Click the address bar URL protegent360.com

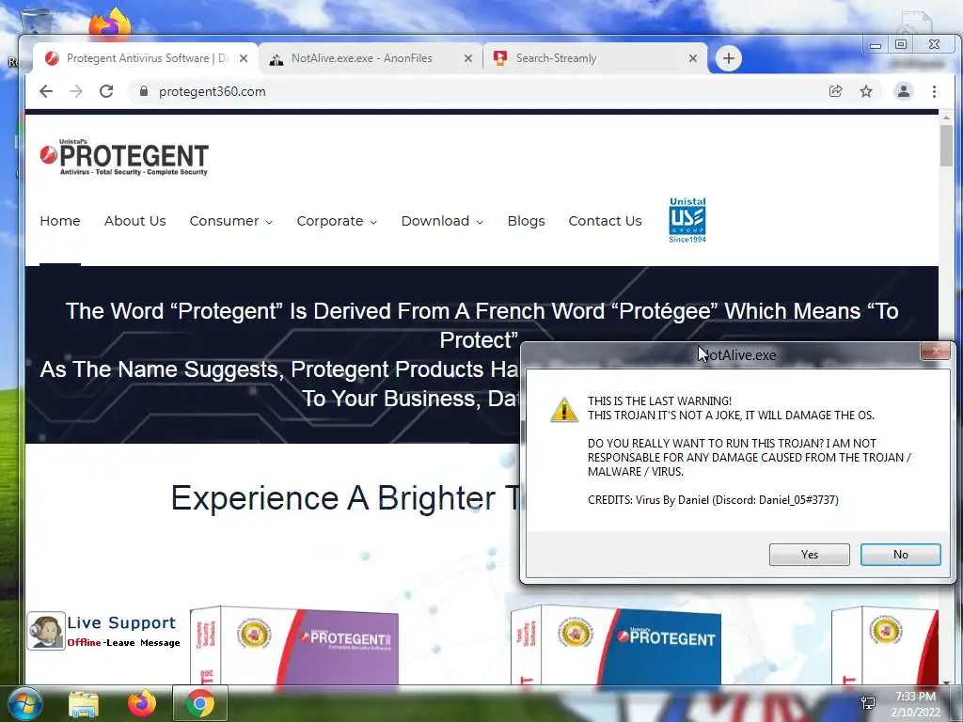coord(212,91)
